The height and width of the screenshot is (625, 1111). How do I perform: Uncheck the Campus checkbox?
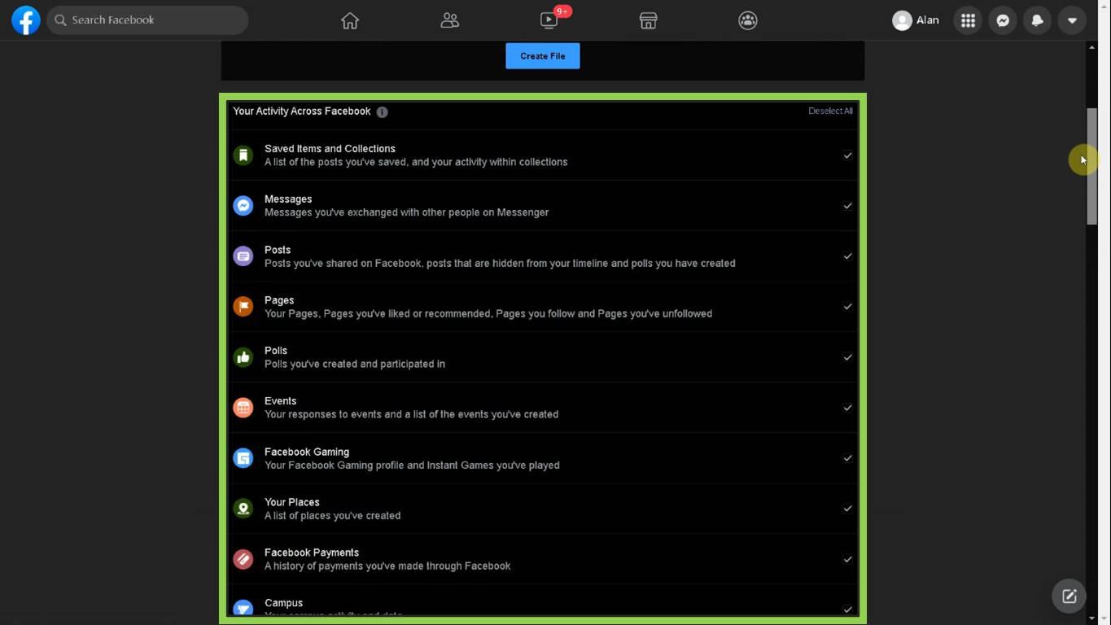pyautogui.click(x=847, y=610)
